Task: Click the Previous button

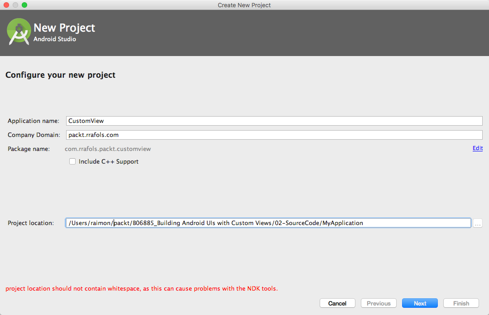Action: [379, 303]
